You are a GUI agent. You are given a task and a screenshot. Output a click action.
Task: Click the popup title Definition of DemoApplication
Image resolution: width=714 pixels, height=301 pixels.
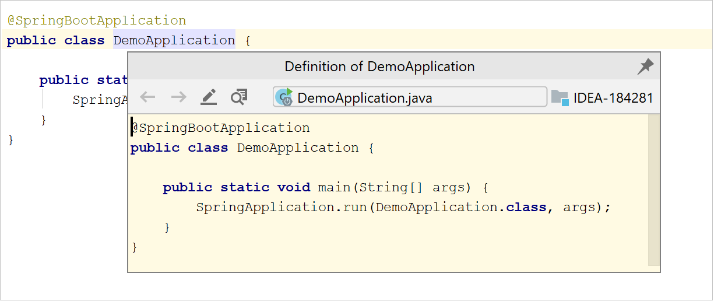coord(379,66)
